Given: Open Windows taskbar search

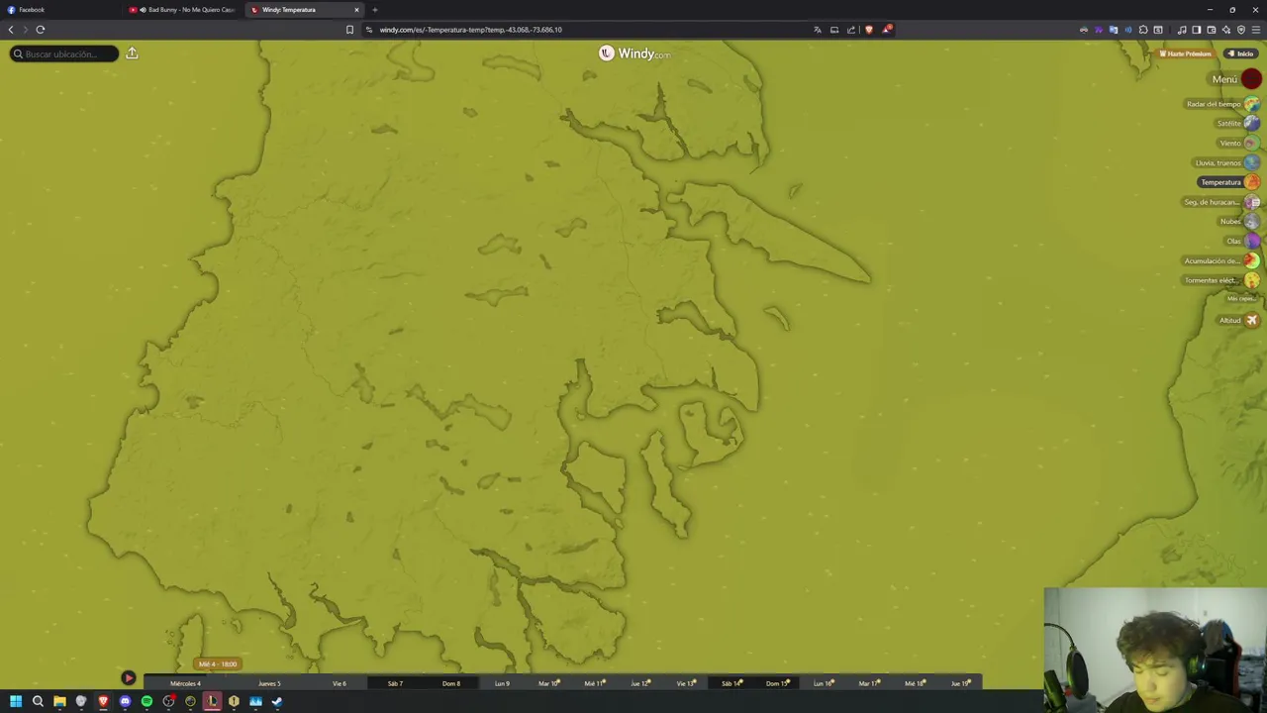Looking at the screenshot, I should 38,701.
